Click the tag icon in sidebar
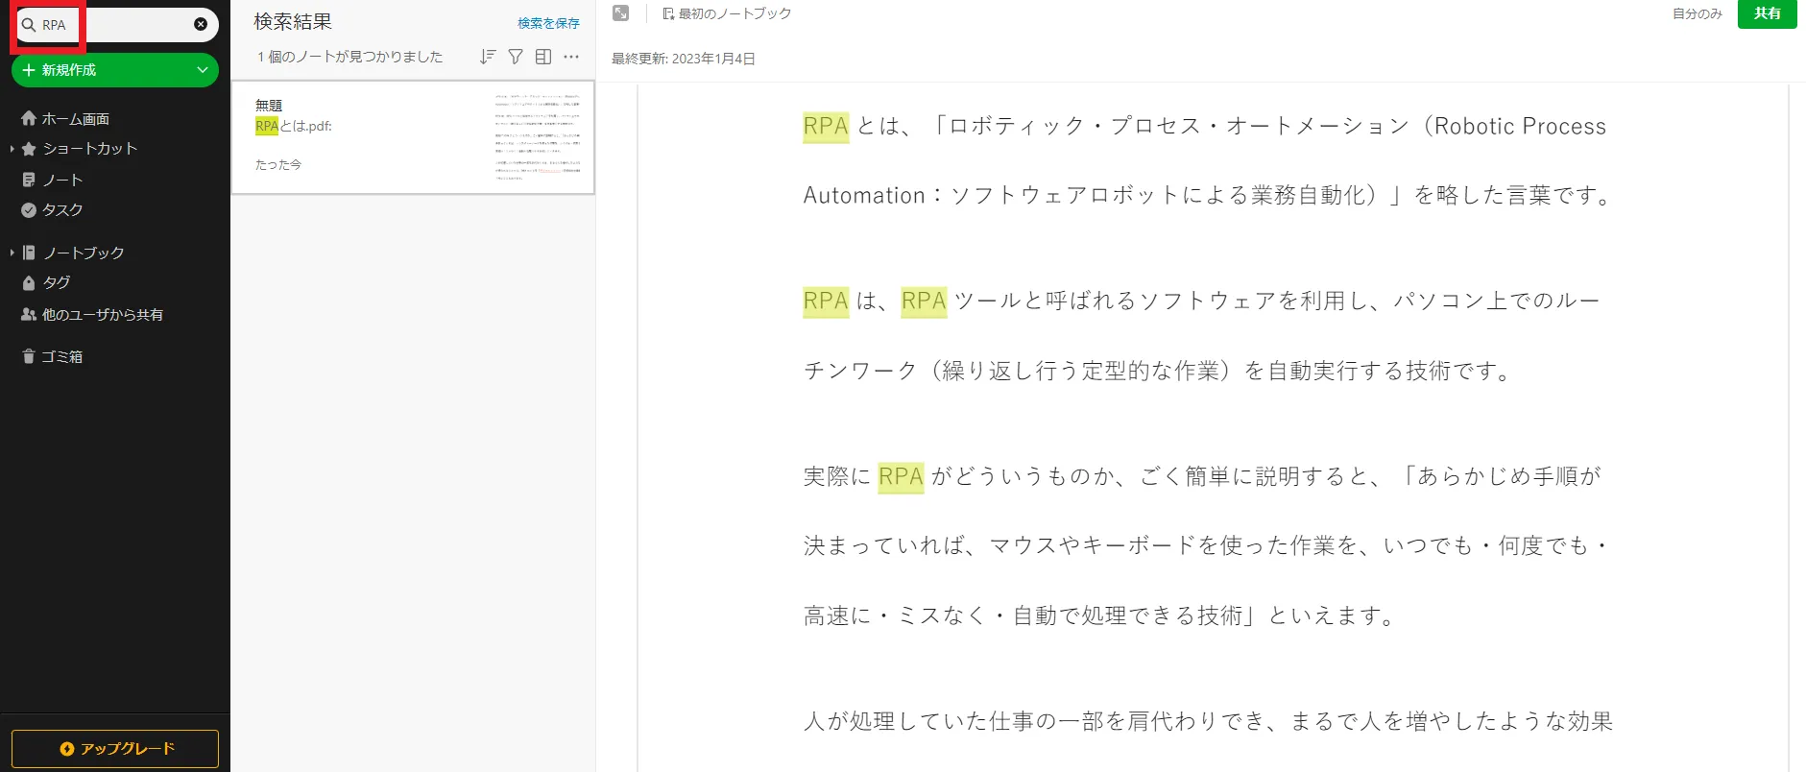This screenshot has width=1806, height=772. click(29, 283)
